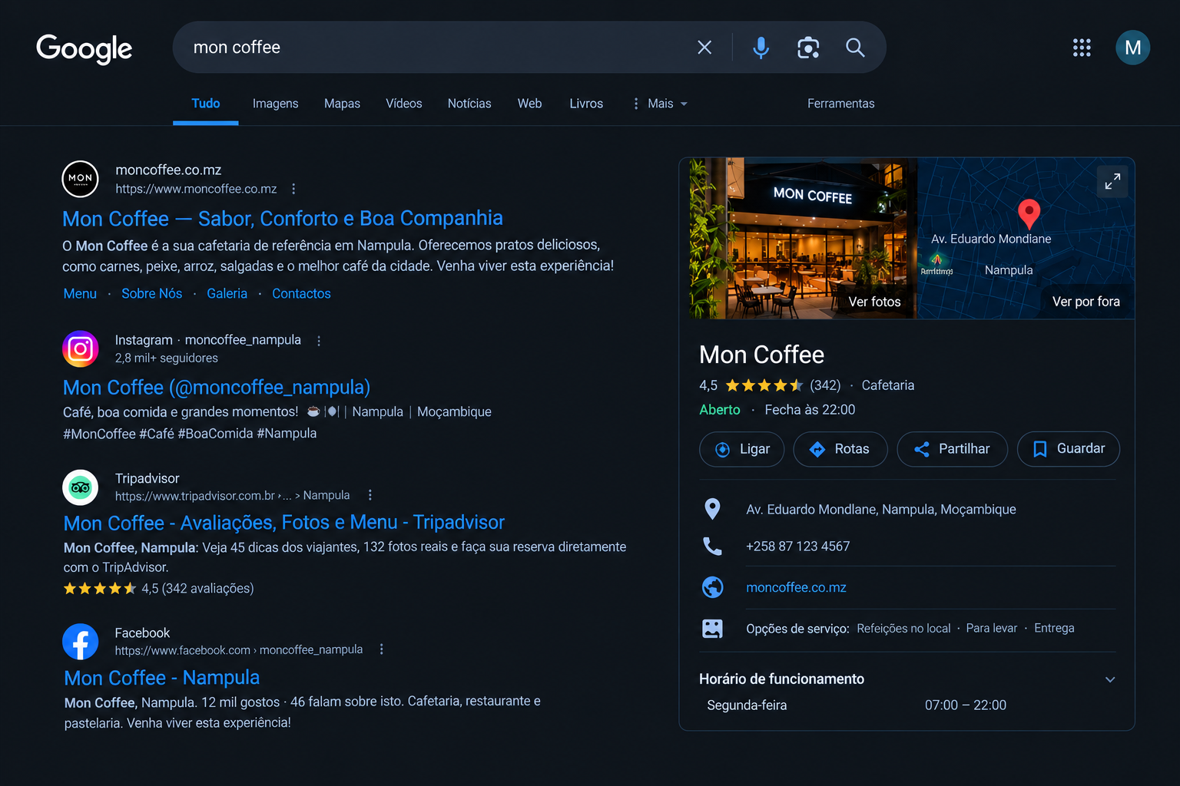Share place with Partilhar button

pos(953,449)
